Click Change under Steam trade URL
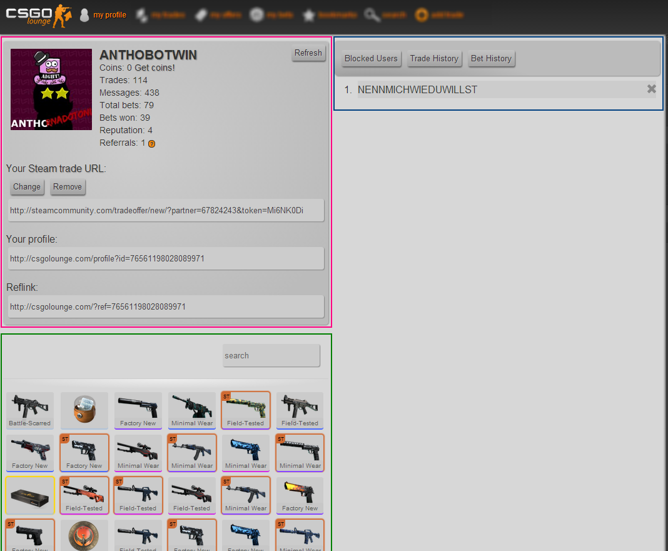The image size is (668, 551). coord(27,187)
